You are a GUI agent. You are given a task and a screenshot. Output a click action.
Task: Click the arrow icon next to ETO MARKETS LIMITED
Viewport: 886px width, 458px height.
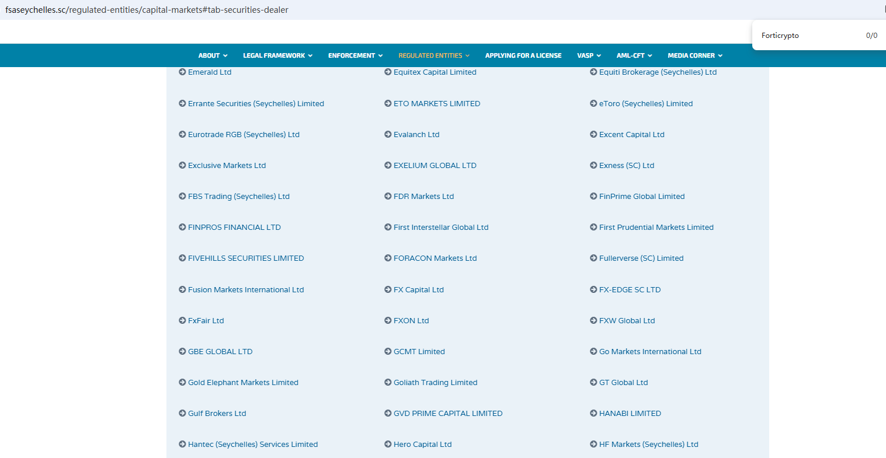388,103
